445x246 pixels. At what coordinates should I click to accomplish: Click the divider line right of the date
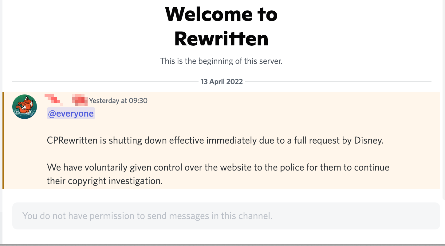tap(338, 82)
